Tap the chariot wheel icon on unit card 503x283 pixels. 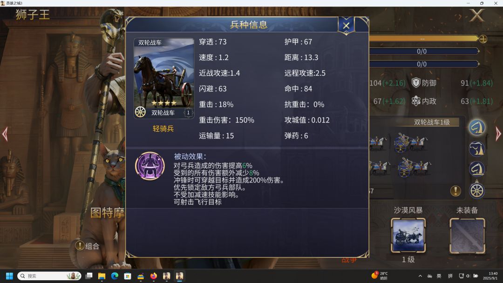point(140,112)
